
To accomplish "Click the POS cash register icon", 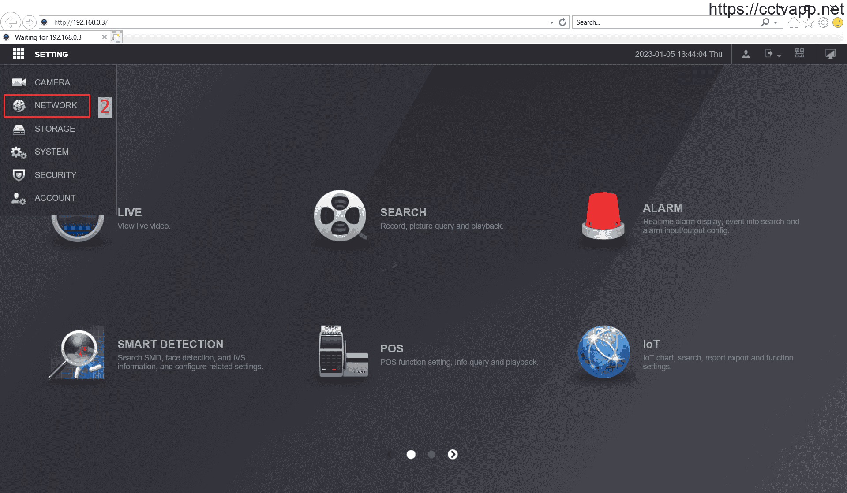I will click(x=342, y=352).
